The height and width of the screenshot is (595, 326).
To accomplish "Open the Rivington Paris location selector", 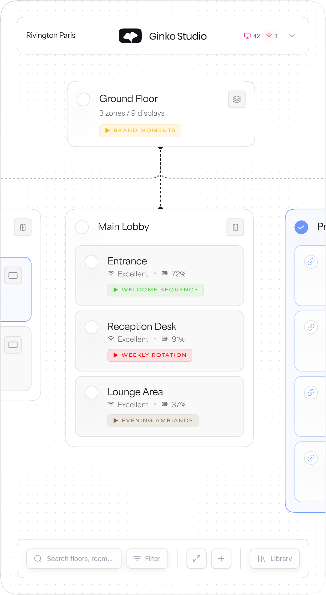I will 51,35.
